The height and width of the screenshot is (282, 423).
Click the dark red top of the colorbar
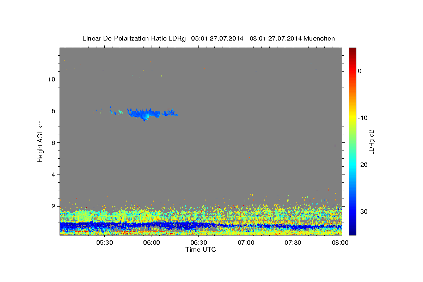click(x=352, y=50)
